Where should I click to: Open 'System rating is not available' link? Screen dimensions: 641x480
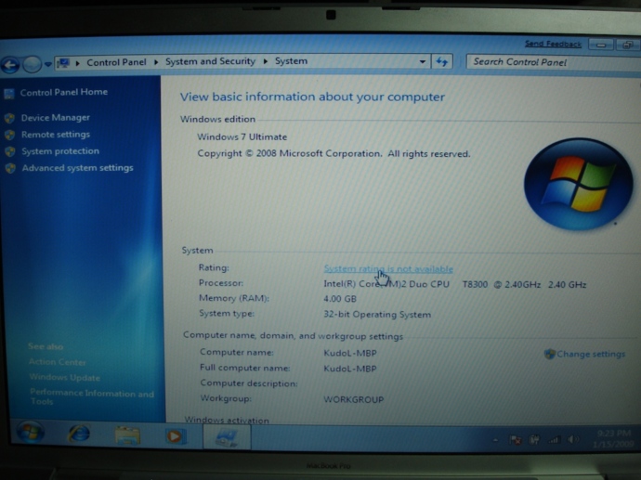click(x=388, y=269)
